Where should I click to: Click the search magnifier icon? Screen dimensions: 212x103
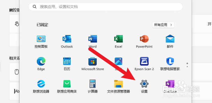pos(35,7)
